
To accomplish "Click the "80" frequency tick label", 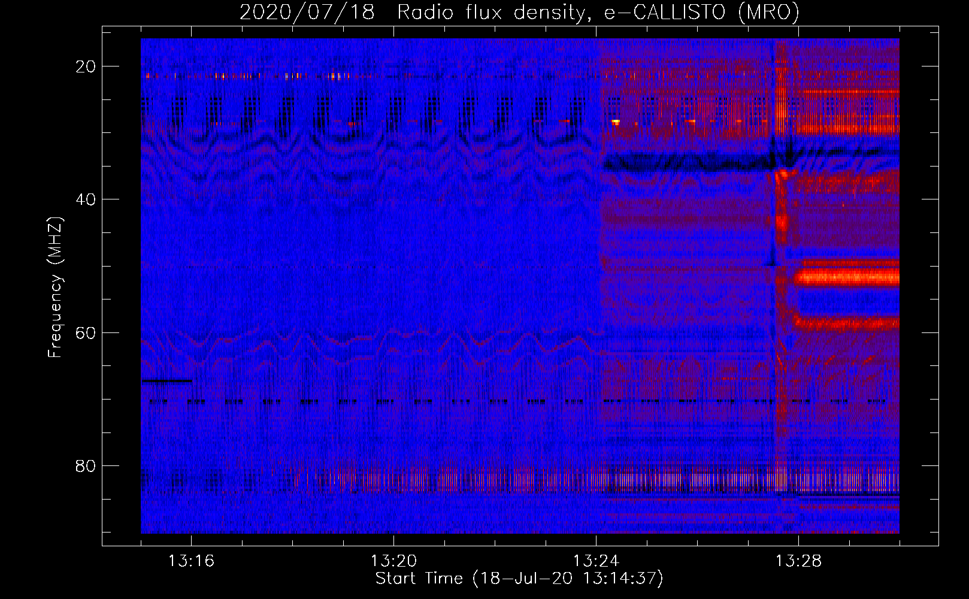I will (x=86, y=465).
